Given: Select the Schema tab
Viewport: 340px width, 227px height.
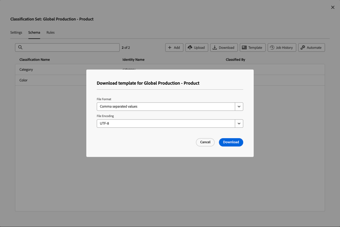Looking at the screenshot, I should (x=34, y=33).
